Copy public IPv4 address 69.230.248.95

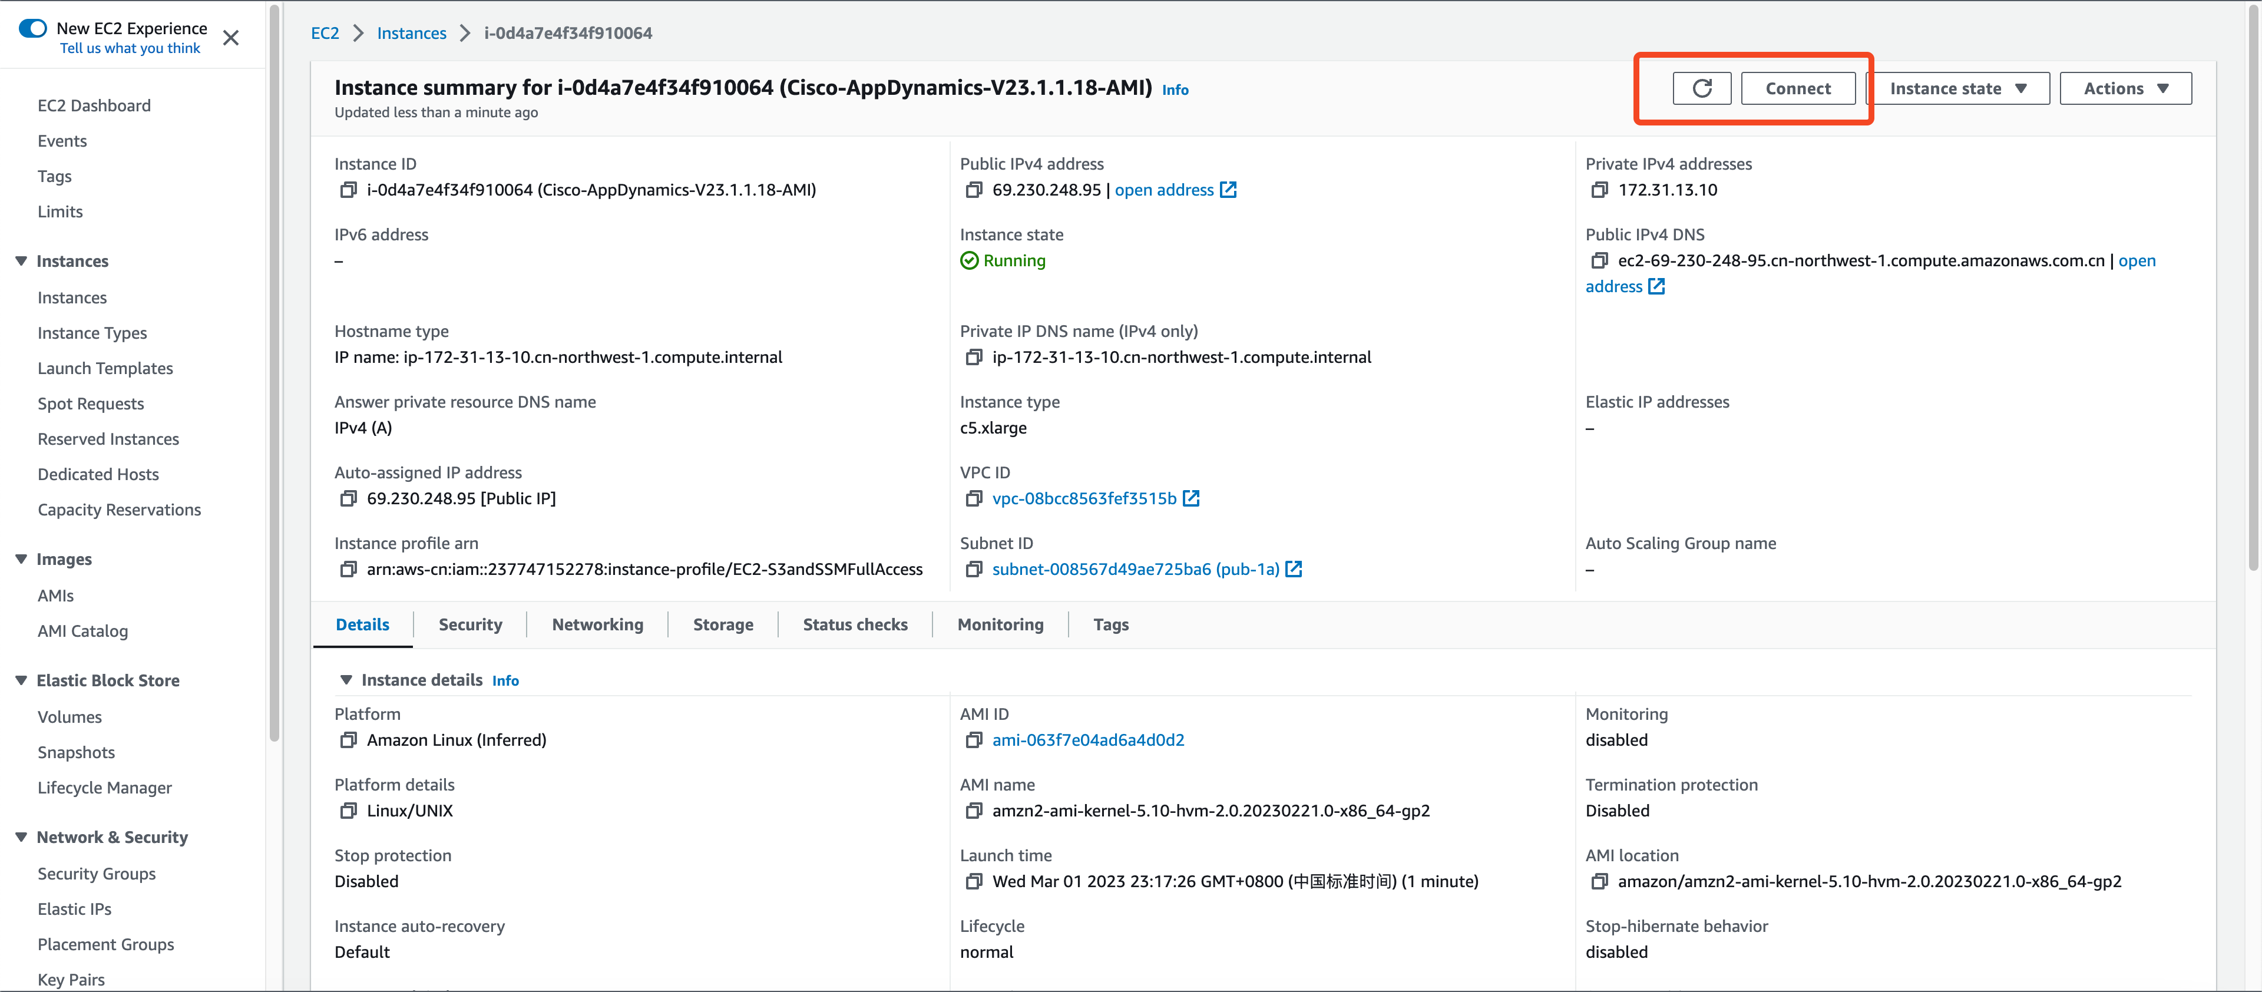point(974,190)
